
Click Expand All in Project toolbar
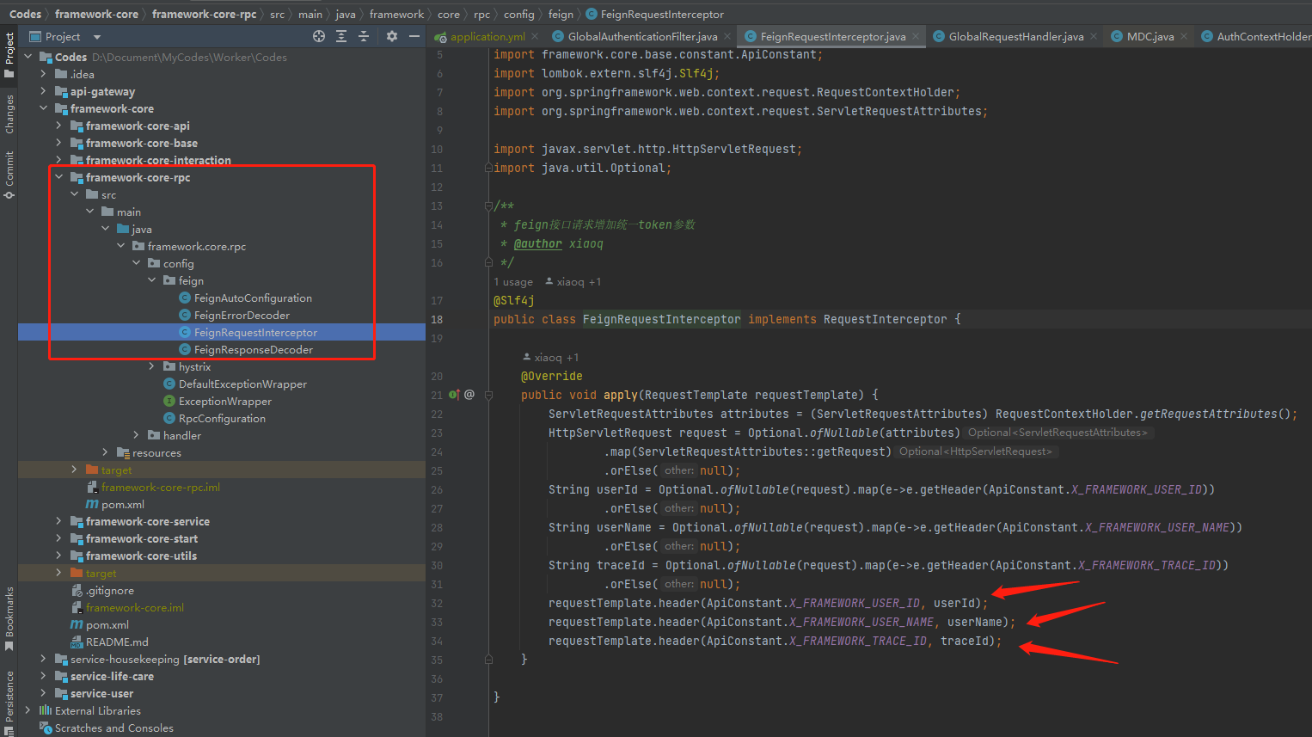[341, 36]
